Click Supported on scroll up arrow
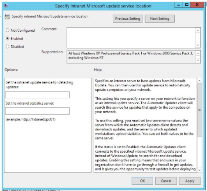The height and width of the screenshot is (191, 207). 198,54
